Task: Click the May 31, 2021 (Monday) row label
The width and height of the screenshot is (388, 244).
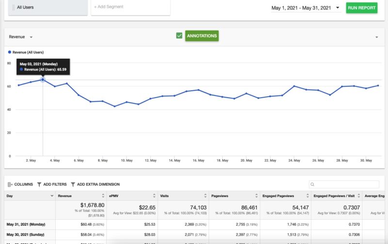Action: pos(26,225)
